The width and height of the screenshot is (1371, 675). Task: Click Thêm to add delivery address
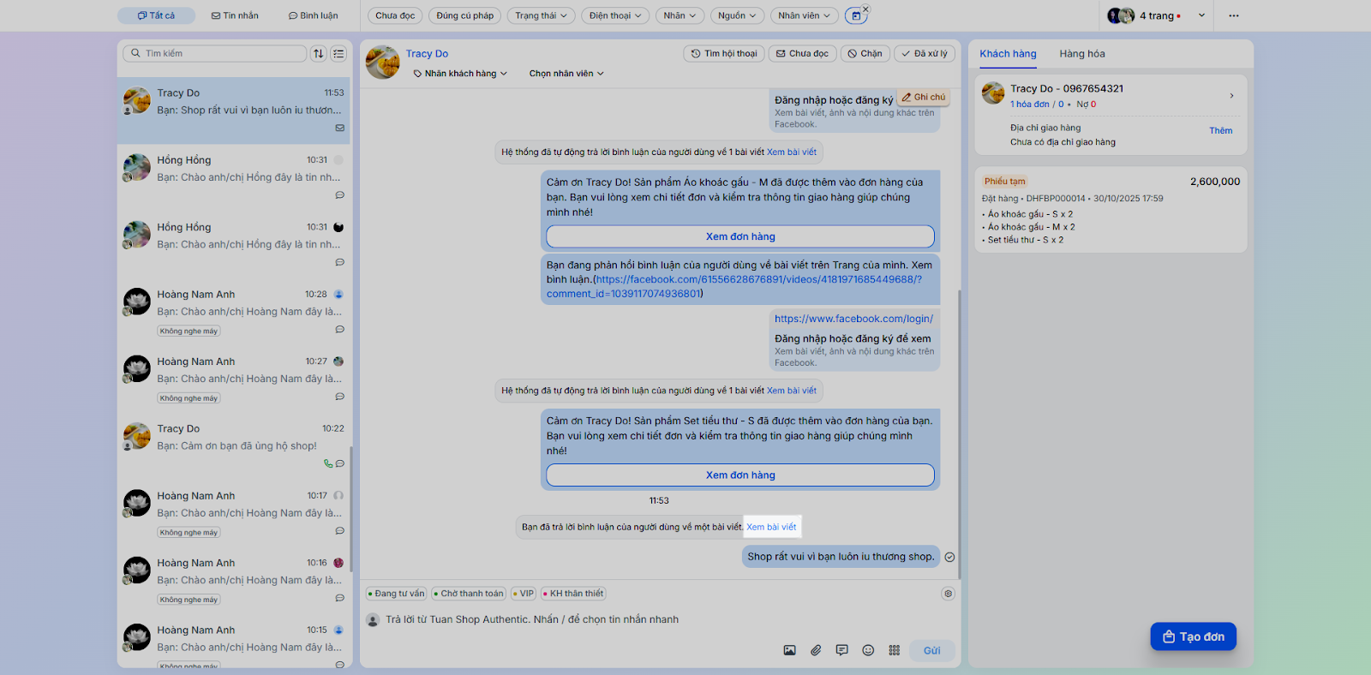click(x=1221, y=131)
